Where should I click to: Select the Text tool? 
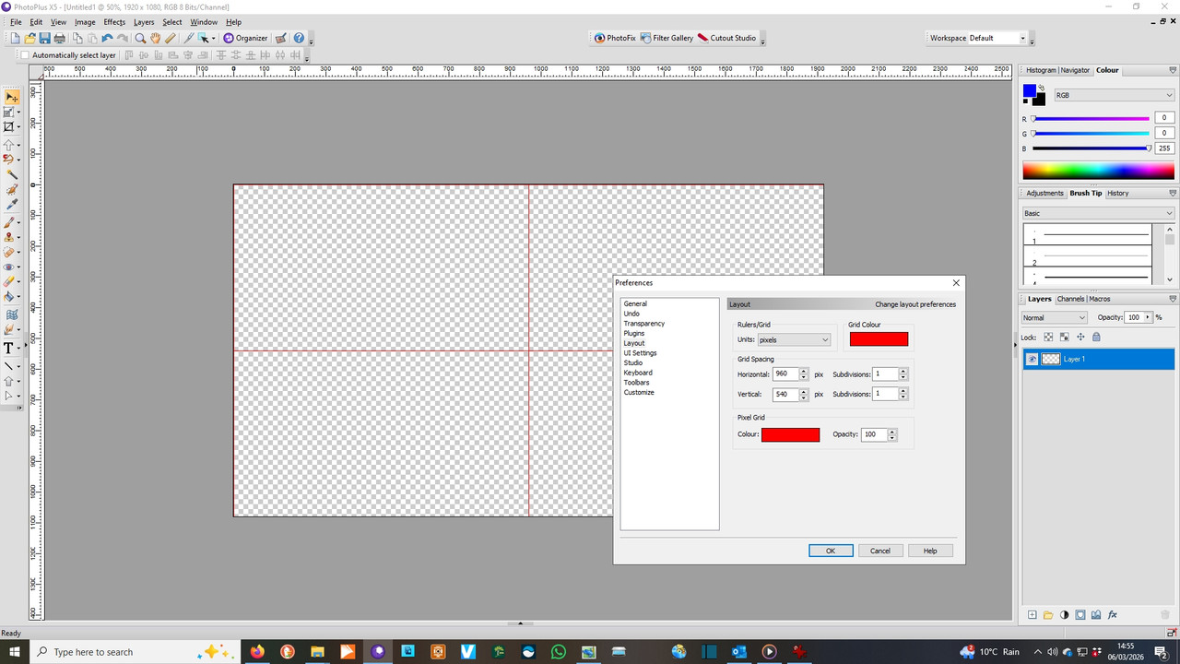coord(9,348)
